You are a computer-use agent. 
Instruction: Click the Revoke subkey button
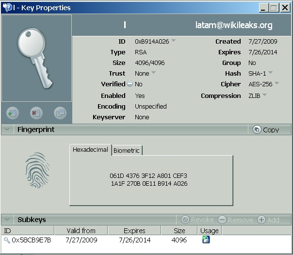pos(197,220)
